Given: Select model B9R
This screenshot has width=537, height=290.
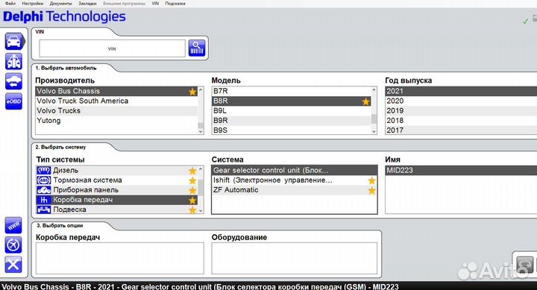Looking at the screenshot, I should click(292, 121).
